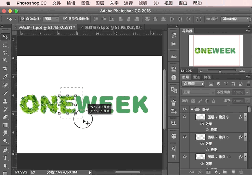Hide 图层 7 拷贝 11 layer eye
Viewport: 252px width, 175px height.
point(185,156)
